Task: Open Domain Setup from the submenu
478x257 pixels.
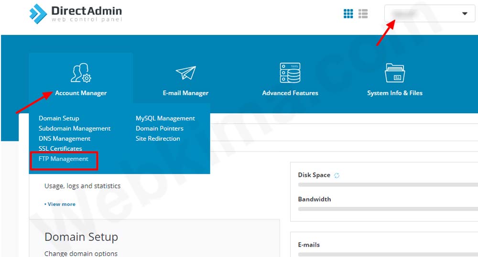Action: click(x=59, y=118)
